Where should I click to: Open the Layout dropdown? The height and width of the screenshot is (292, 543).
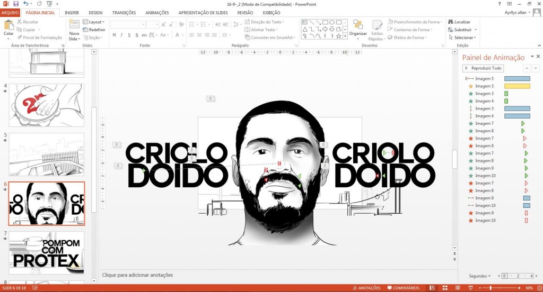tap(95, 22)
